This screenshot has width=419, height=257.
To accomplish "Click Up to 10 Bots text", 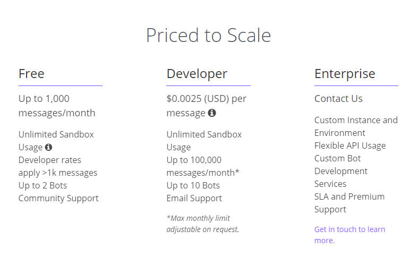I will (193, 185).
